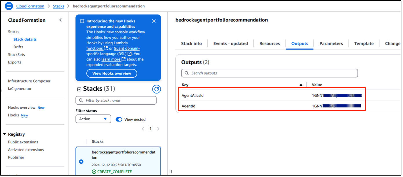This screenshot has height=177, width=403.
Task: Open Drifts in the side navigation
Action: tap(18, 47)
